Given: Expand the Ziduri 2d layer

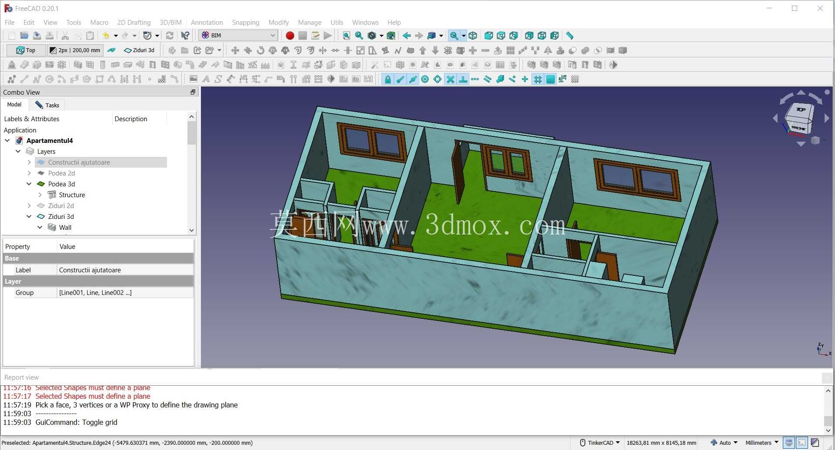Looking at the screenshot, I should 29,205.
